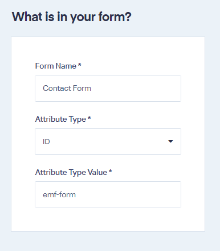Select the ID value text in the dropdown
The height and width of the screenshot is (251, 220).
point(46,142)
